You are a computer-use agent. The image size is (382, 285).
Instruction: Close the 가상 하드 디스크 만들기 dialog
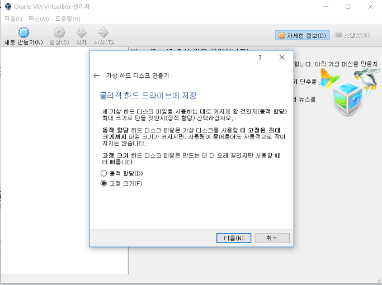[282, 58]
